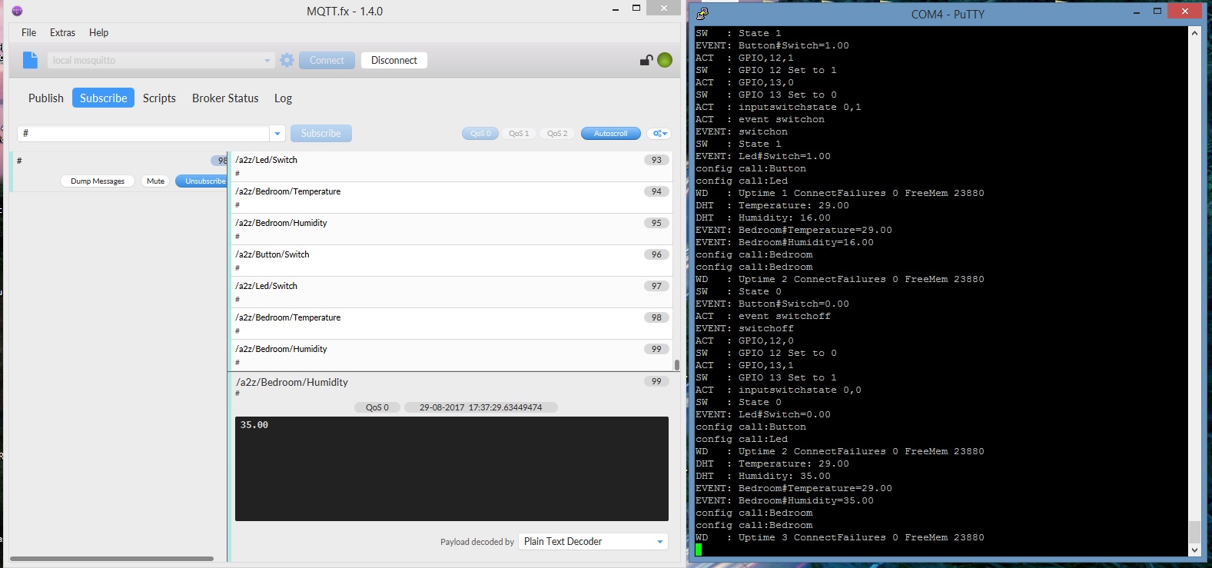Select QoS 2 subscription level
The width and height of the screenshot is (1212, 568).
[x=557, y=134]
